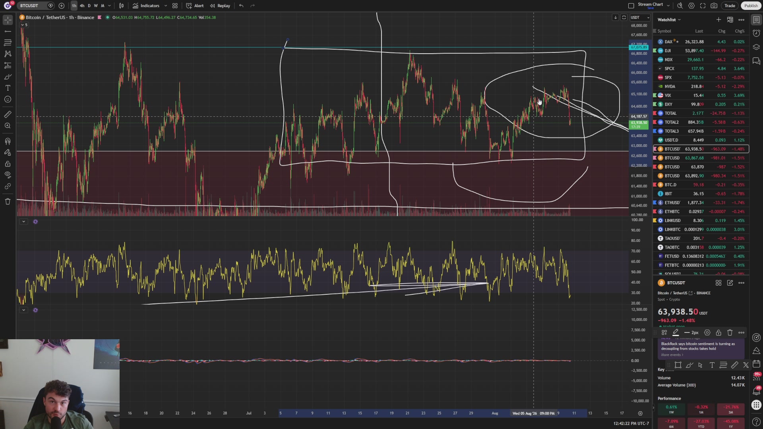Viewport: 763px width, 429px height.
Task: Switch to the Daily timeframe
Action: (89, 6)
